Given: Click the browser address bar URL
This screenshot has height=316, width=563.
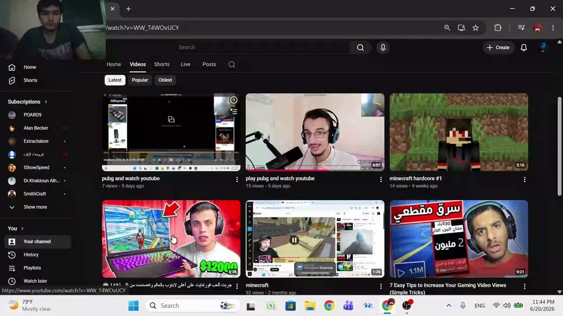Looking at the screenshot, I should pyautogui.click(x=142, y=28).
